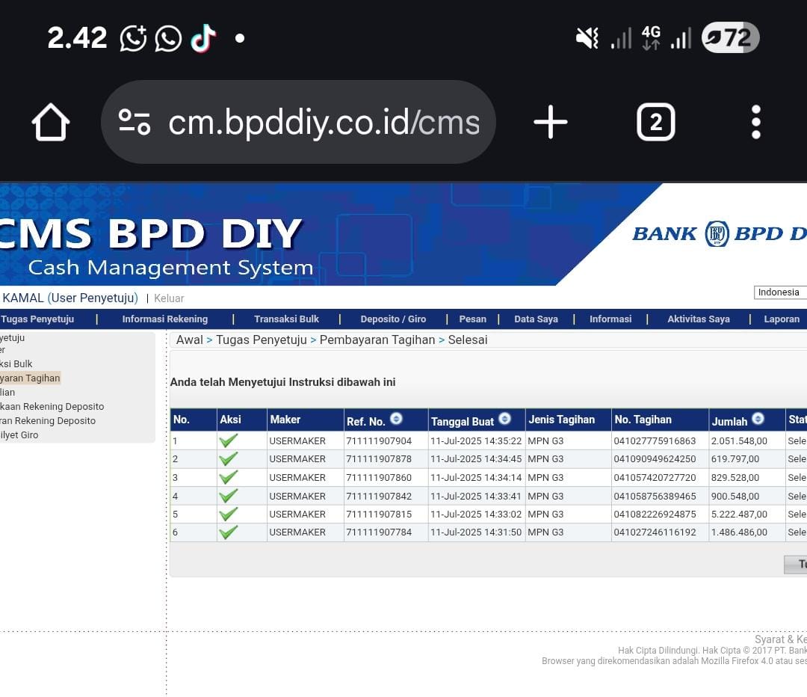This screenshot has height=697, width=807.
Task: Click date 11-Jul-2025 14:31:50
Action: click(x=476, y=532)
